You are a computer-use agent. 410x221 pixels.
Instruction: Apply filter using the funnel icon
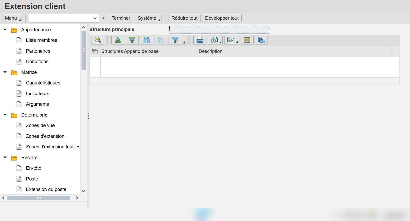[x=175, y=40]
